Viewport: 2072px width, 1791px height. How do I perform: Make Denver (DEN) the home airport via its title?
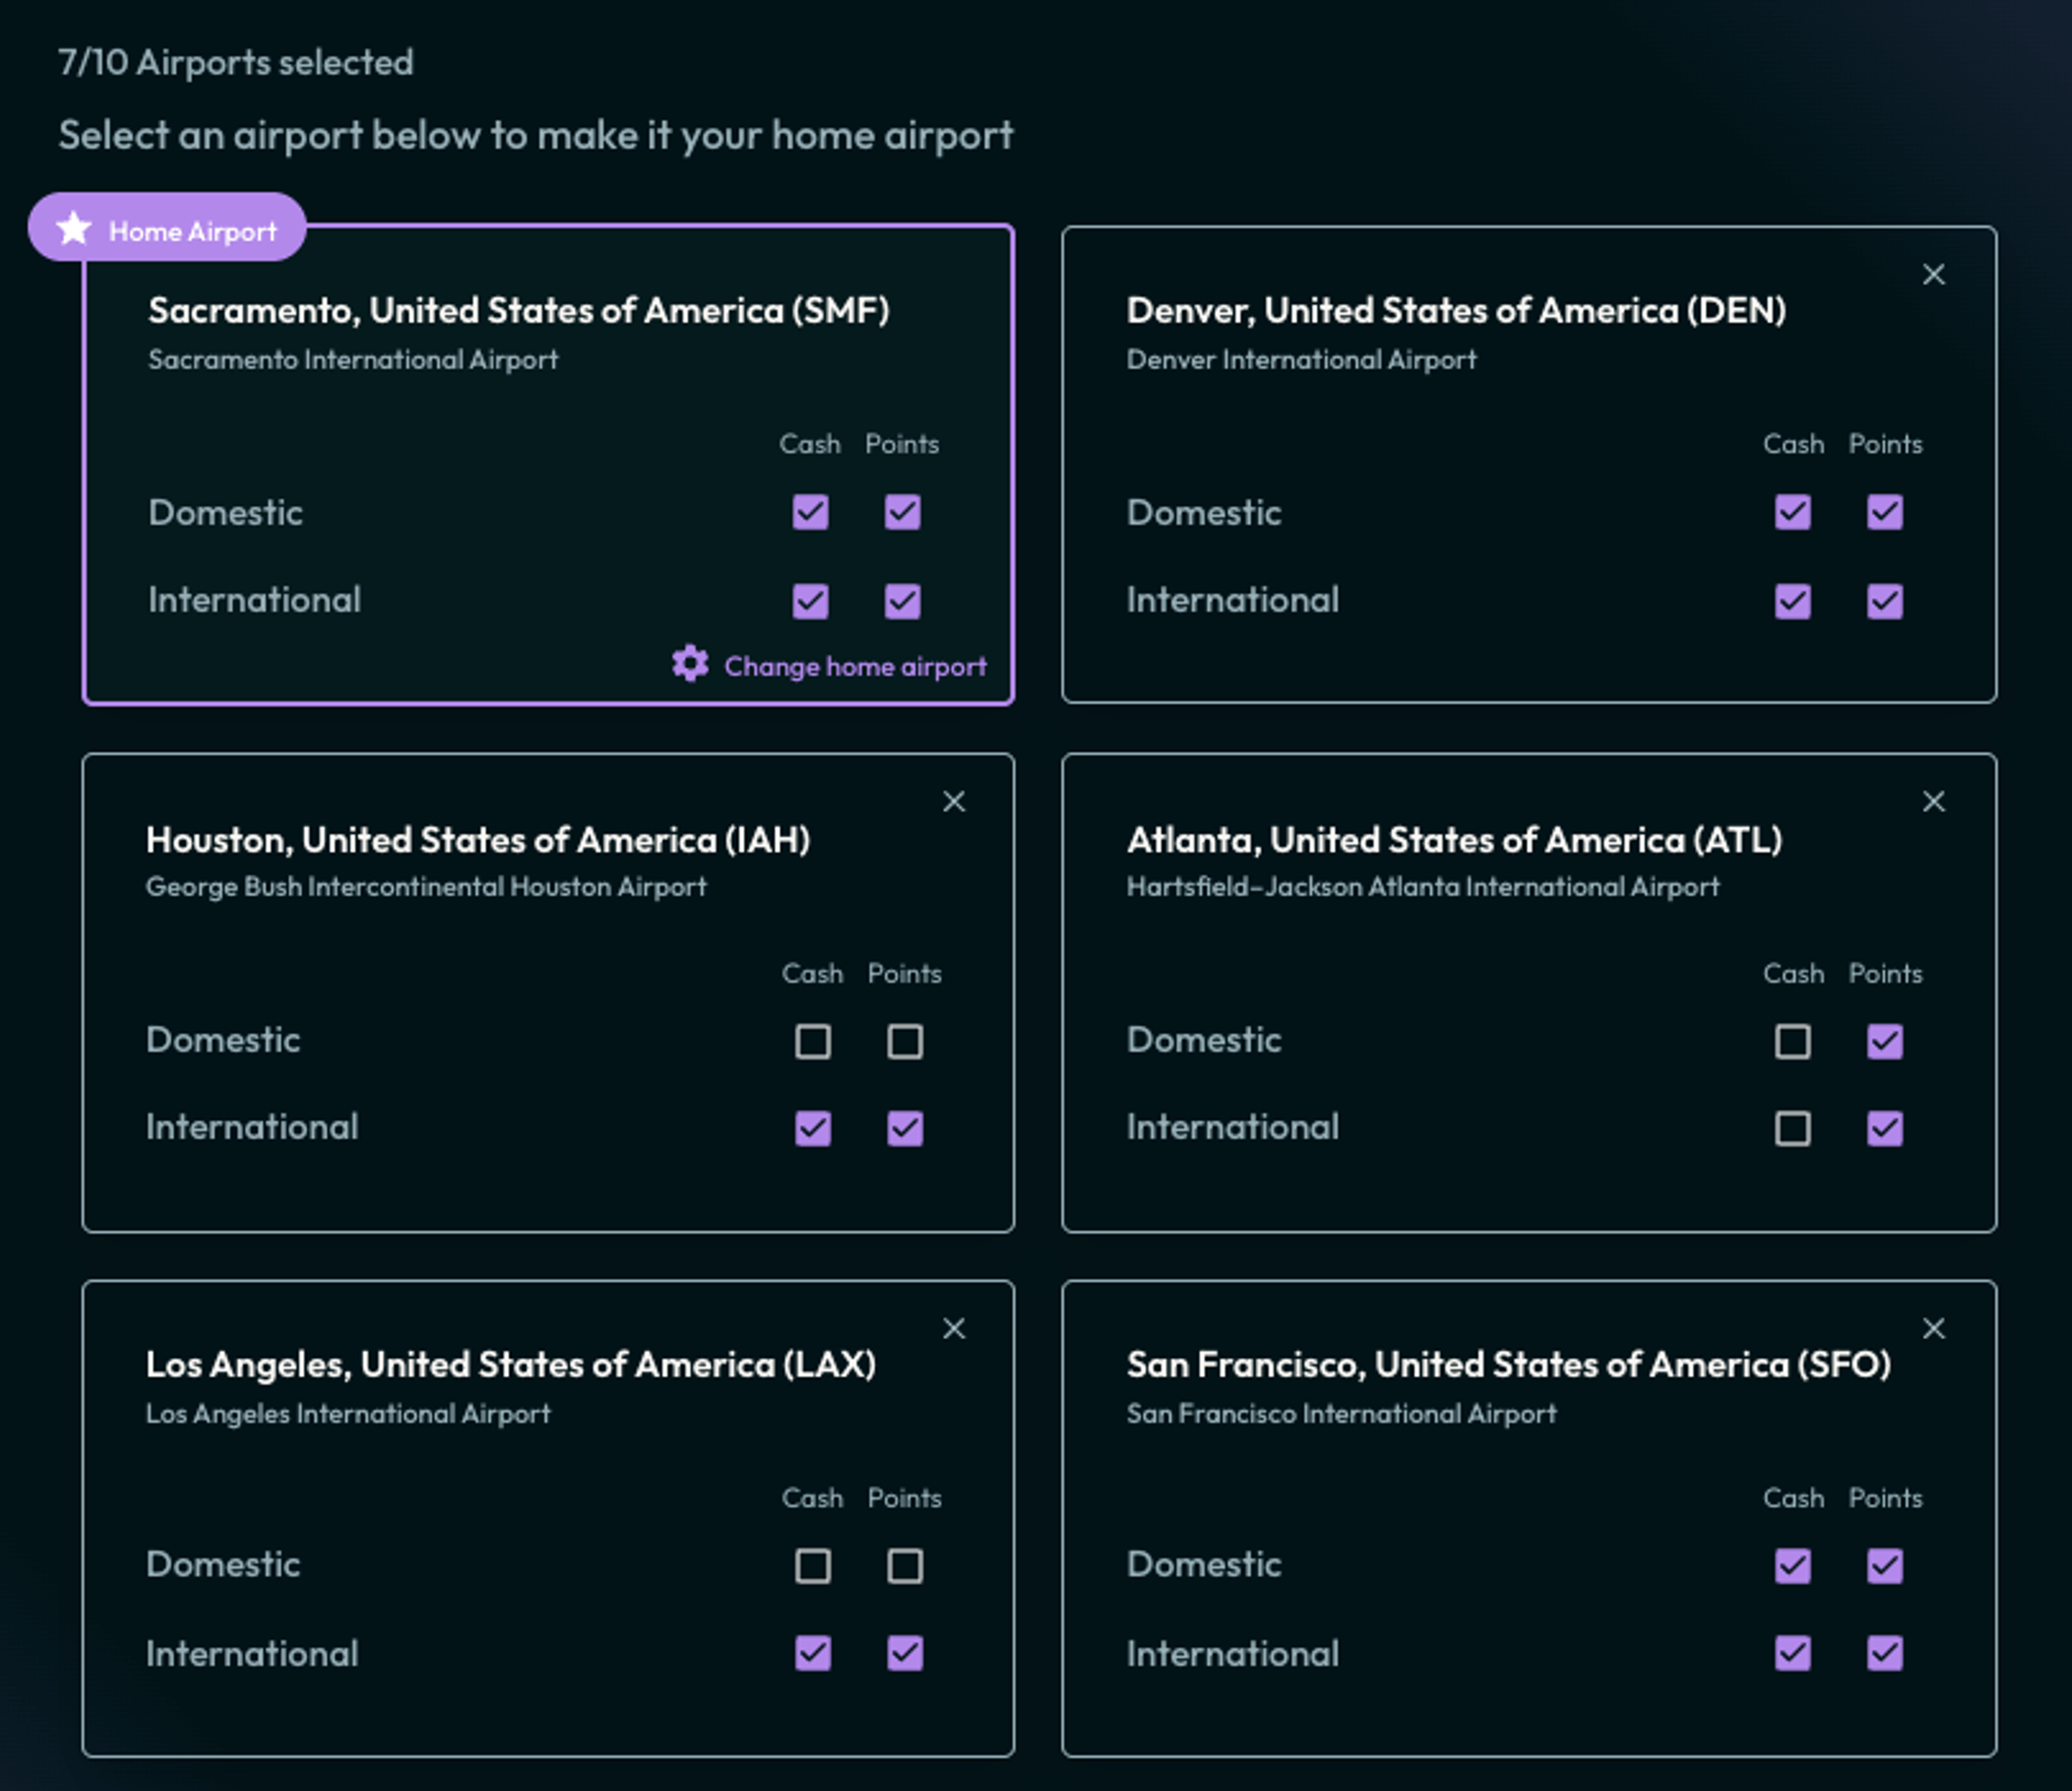(x=1456, y=310)
